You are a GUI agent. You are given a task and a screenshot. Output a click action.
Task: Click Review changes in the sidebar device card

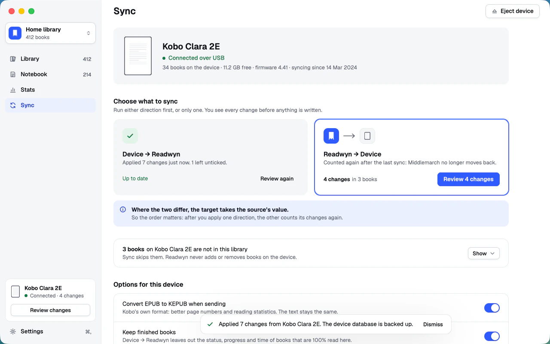50,310
